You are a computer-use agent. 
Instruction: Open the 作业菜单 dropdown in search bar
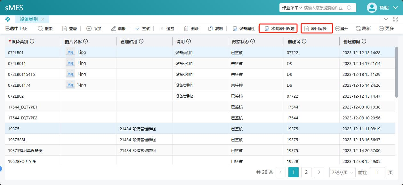coord(292,8)
